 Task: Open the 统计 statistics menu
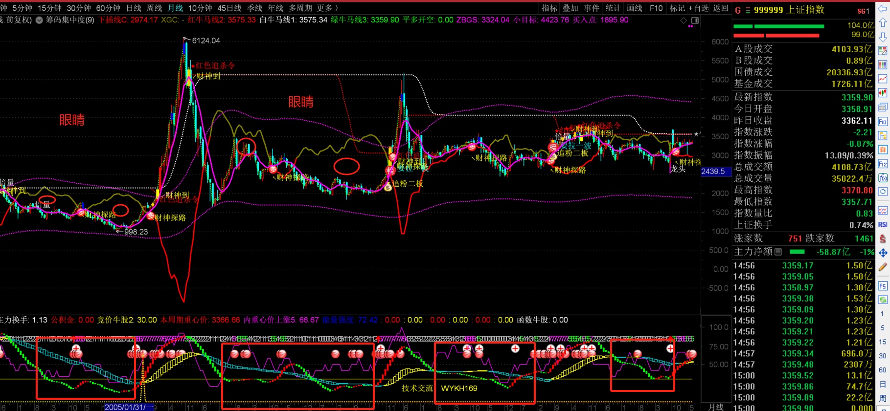[613, 8]
